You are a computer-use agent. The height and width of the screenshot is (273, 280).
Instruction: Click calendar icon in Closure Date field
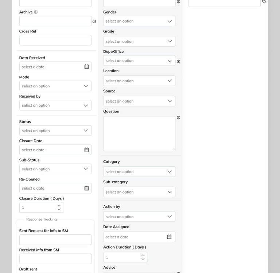coord(86,150)
